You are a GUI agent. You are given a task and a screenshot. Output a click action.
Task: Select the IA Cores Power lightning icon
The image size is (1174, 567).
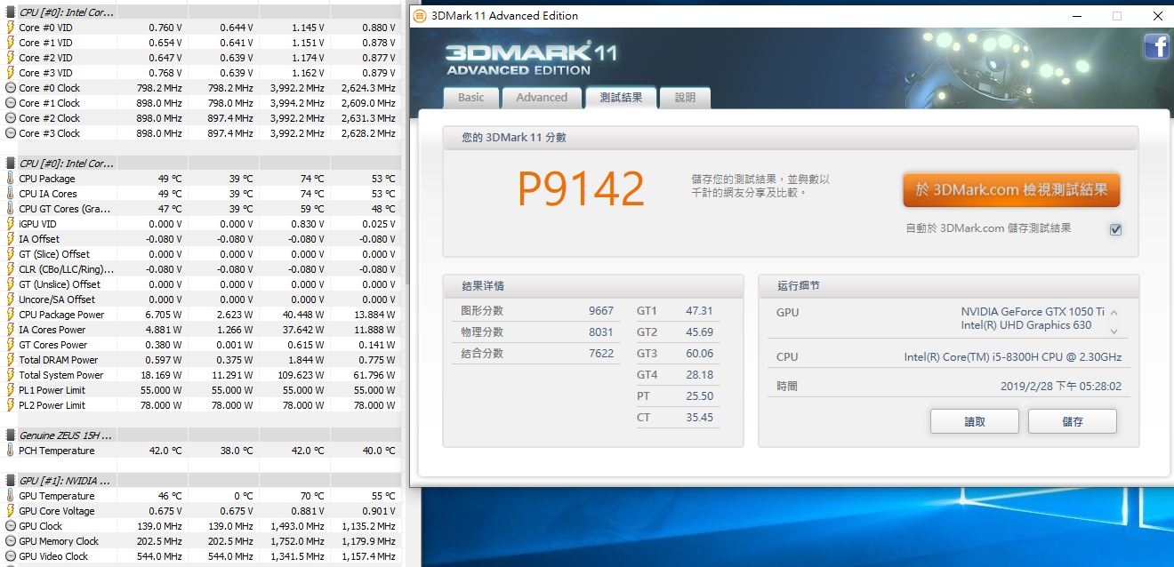coord(10,330)
